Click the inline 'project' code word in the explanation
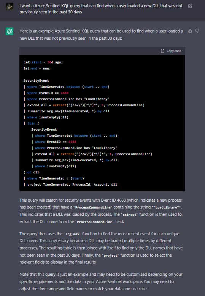 pyautogui.click(x=111, y=256)
